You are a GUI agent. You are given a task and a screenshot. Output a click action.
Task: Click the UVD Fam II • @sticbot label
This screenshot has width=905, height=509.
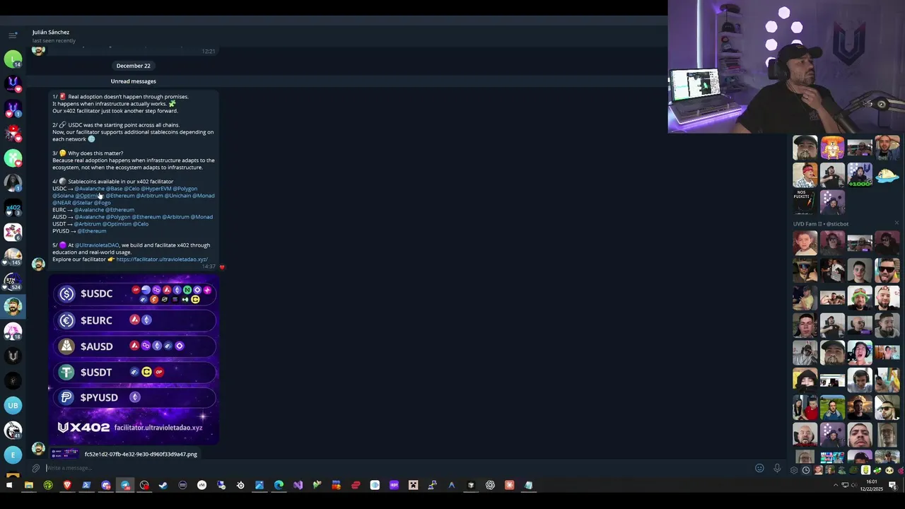click(x=821, y=224)
